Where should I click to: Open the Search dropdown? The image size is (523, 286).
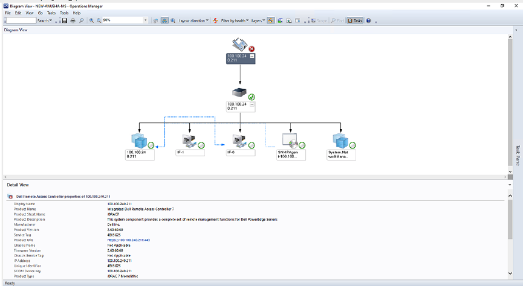tap(44, 21)
